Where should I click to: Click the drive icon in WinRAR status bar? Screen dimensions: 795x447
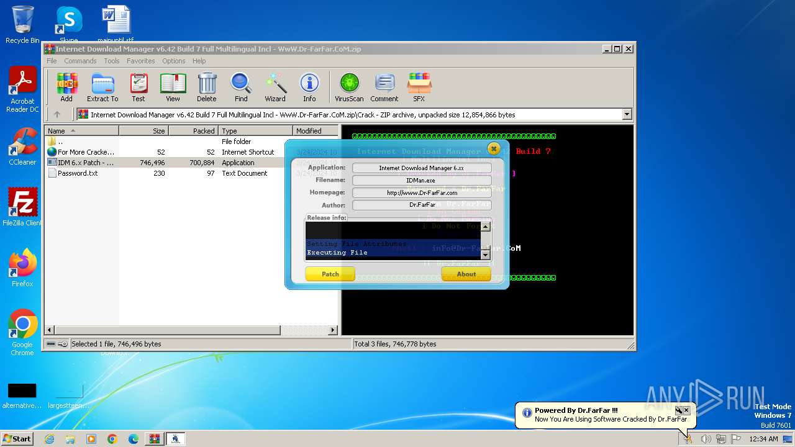coord(51,344)
